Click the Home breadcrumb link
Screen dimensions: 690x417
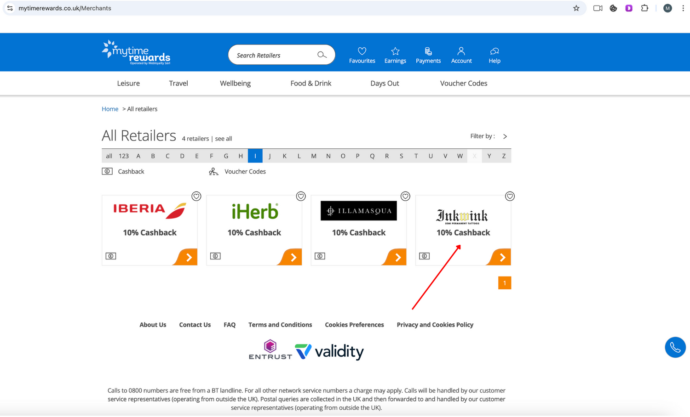click(x=110, y=109)
